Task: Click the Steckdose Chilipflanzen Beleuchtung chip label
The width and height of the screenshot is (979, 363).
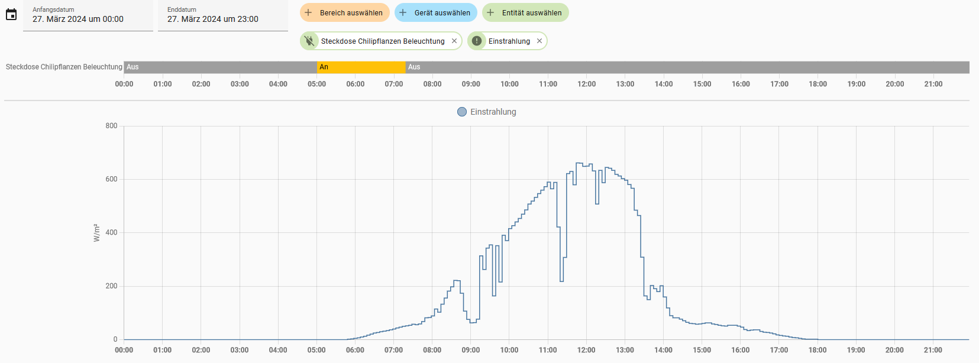Action: 383,41
